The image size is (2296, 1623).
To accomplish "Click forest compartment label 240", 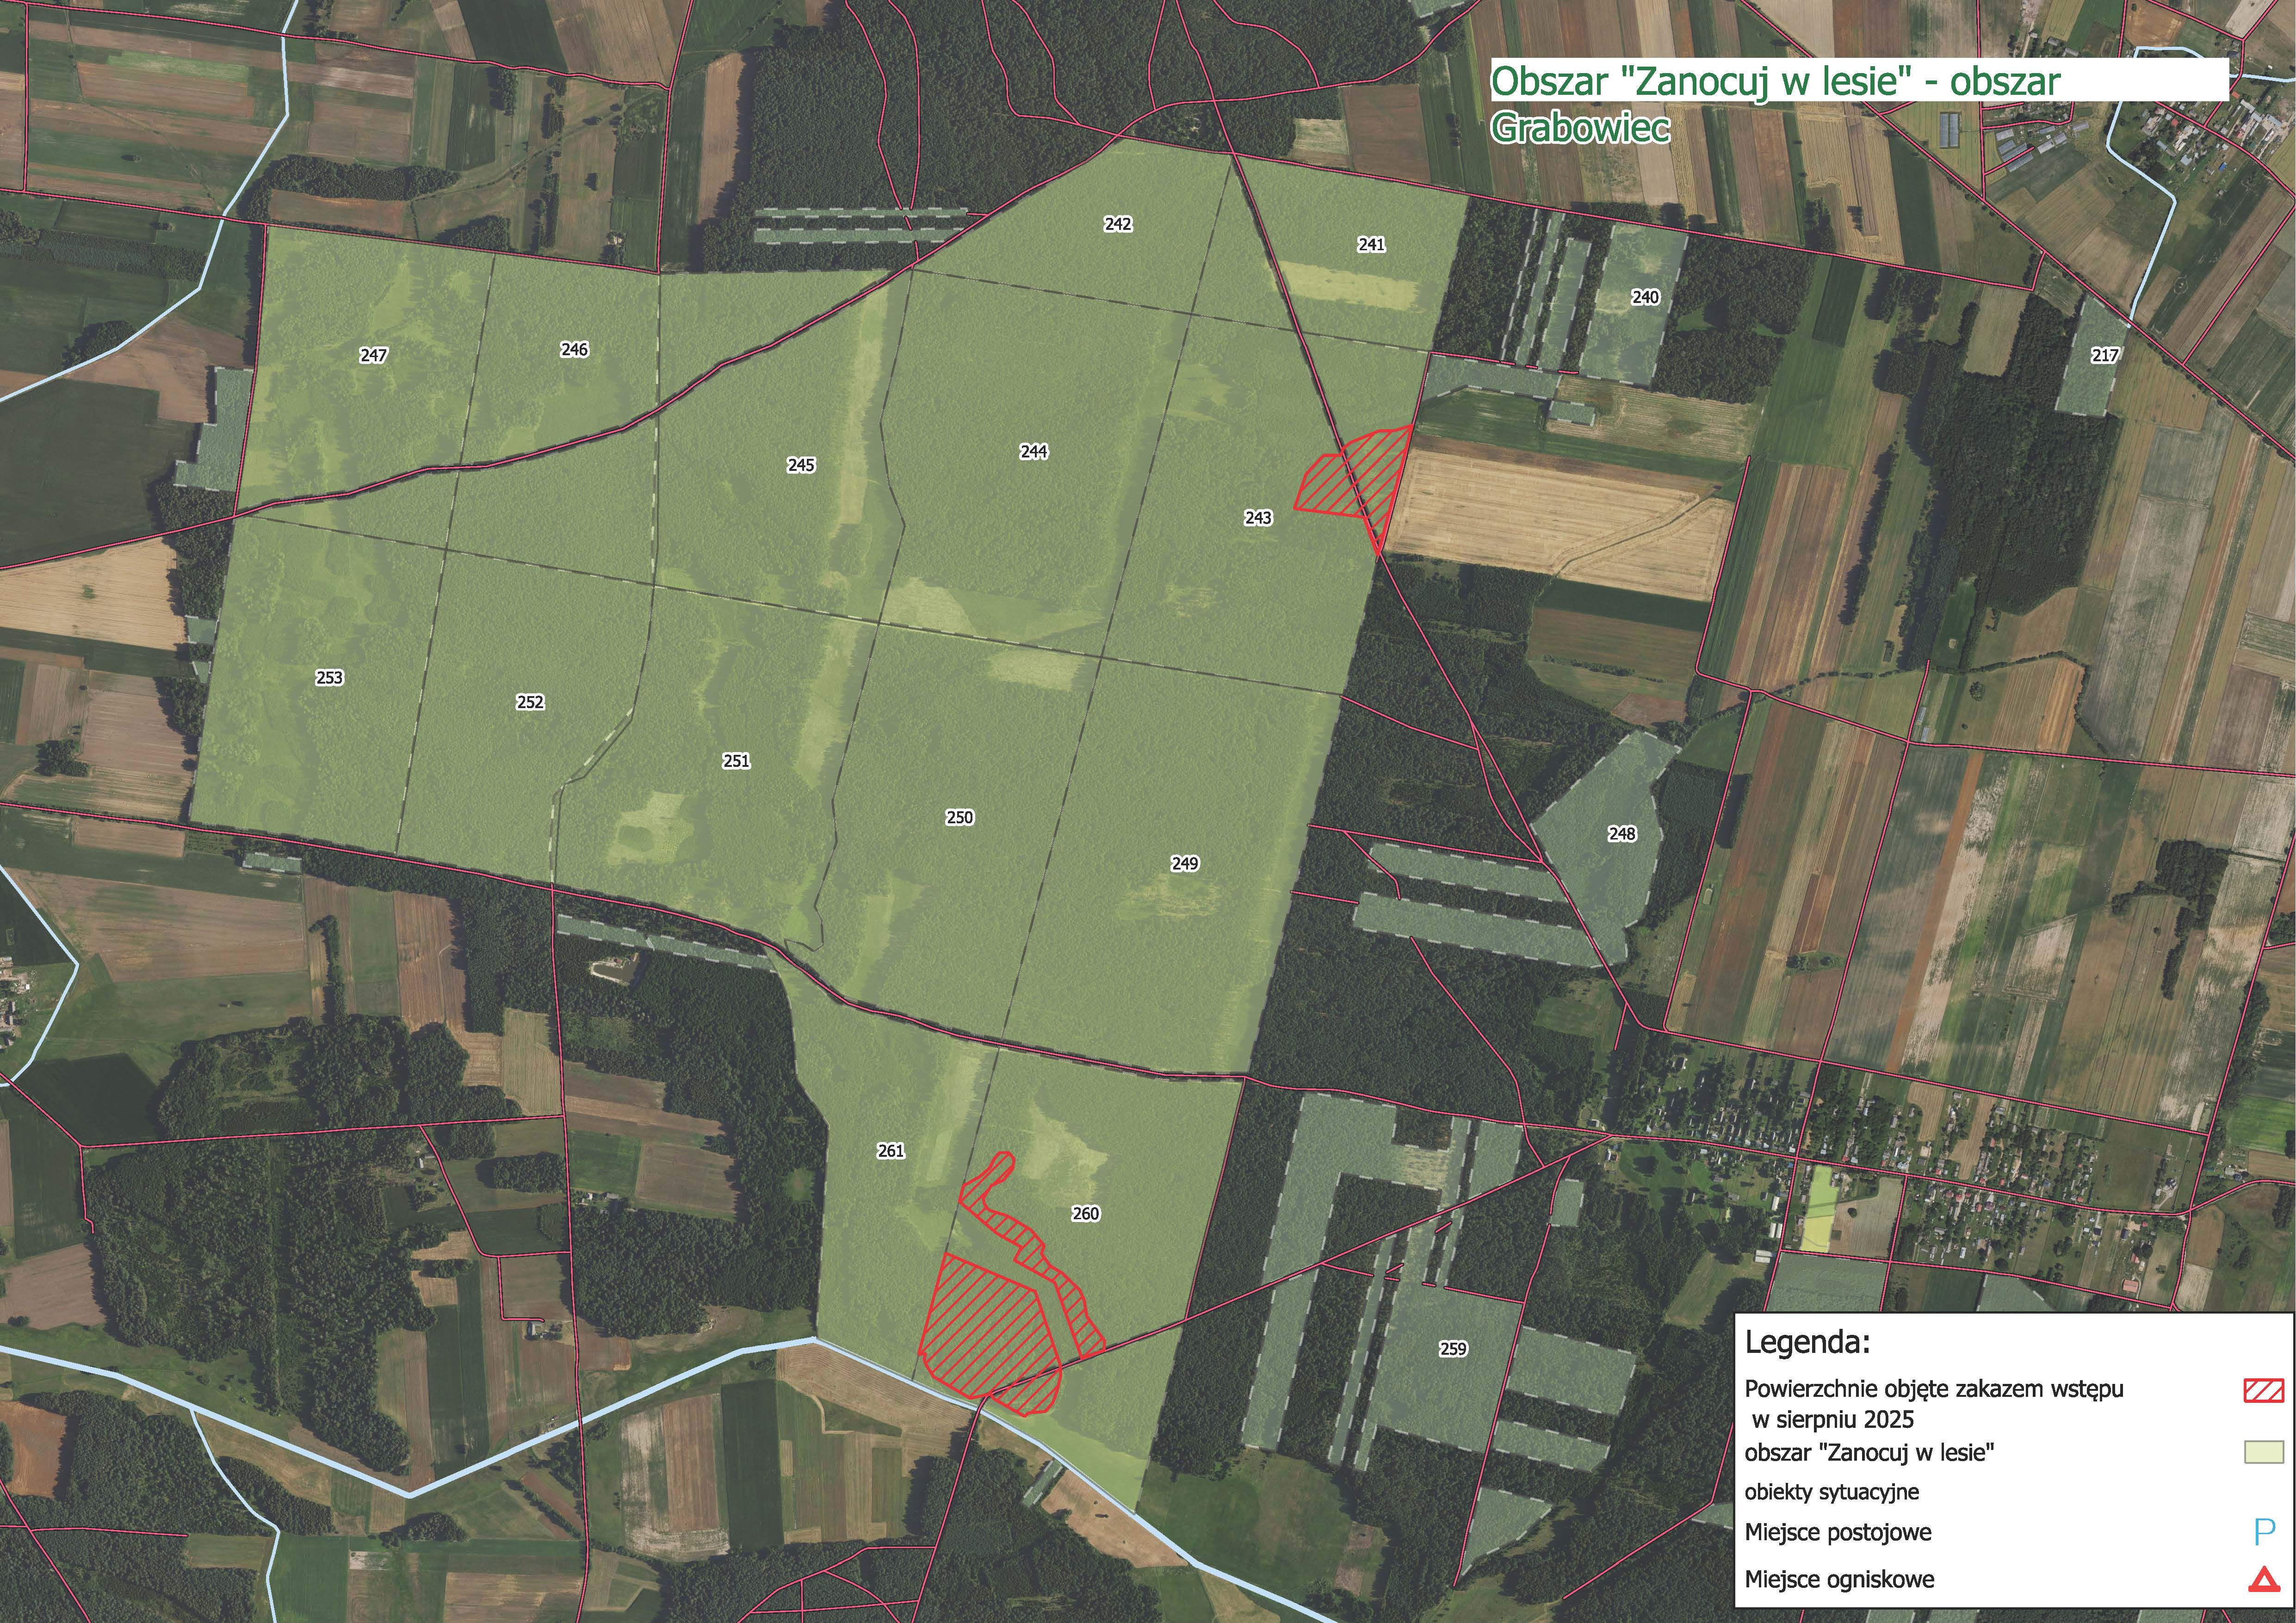I will click(x=1645, y=297).
